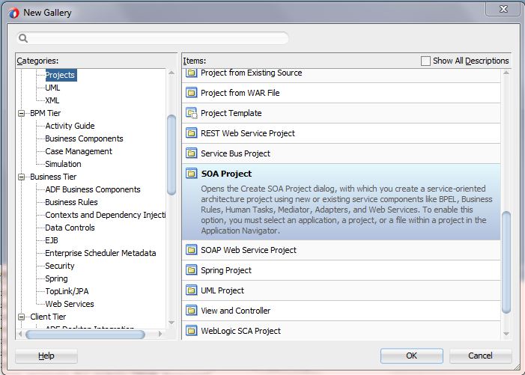
Task: Click Categories scroll right arrow
Action: pos(160,334)
